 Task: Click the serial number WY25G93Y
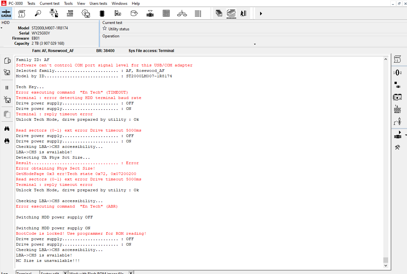(x=41, y=33)
